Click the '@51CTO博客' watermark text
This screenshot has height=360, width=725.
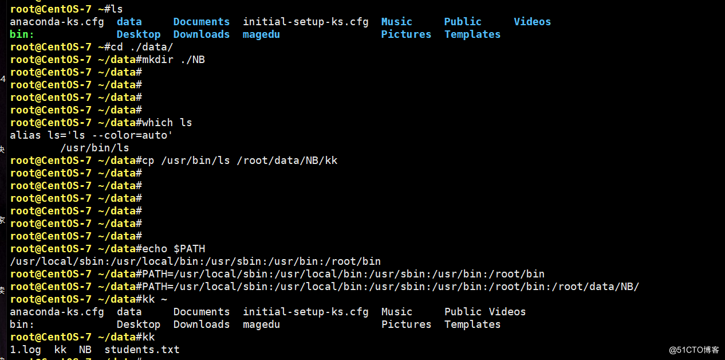(694, 350)
